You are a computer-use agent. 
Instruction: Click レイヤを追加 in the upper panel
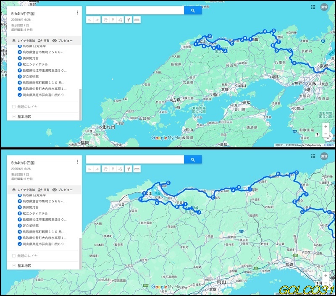[23, 41]
